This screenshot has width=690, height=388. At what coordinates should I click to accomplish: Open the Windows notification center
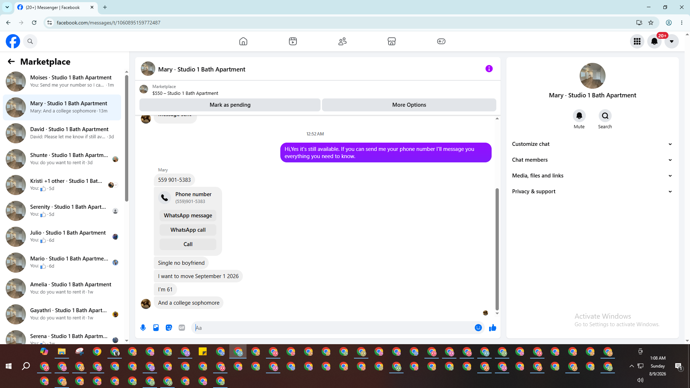pyautogui.click(x=678, y=366)
